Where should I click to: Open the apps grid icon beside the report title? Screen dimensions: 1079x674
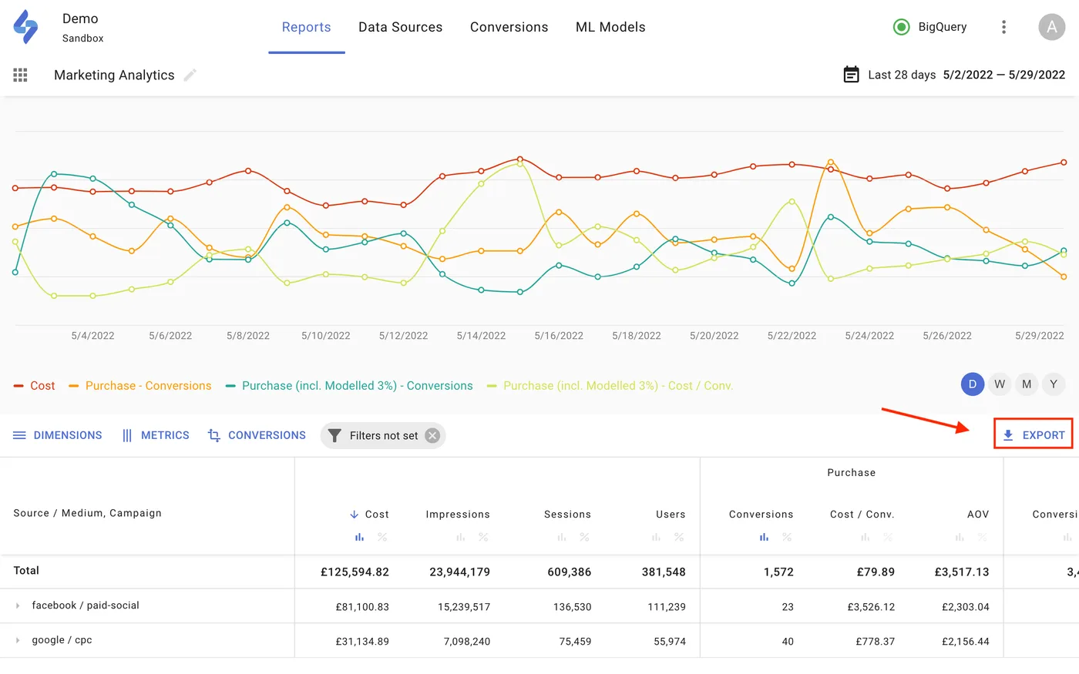click(20, 75)
